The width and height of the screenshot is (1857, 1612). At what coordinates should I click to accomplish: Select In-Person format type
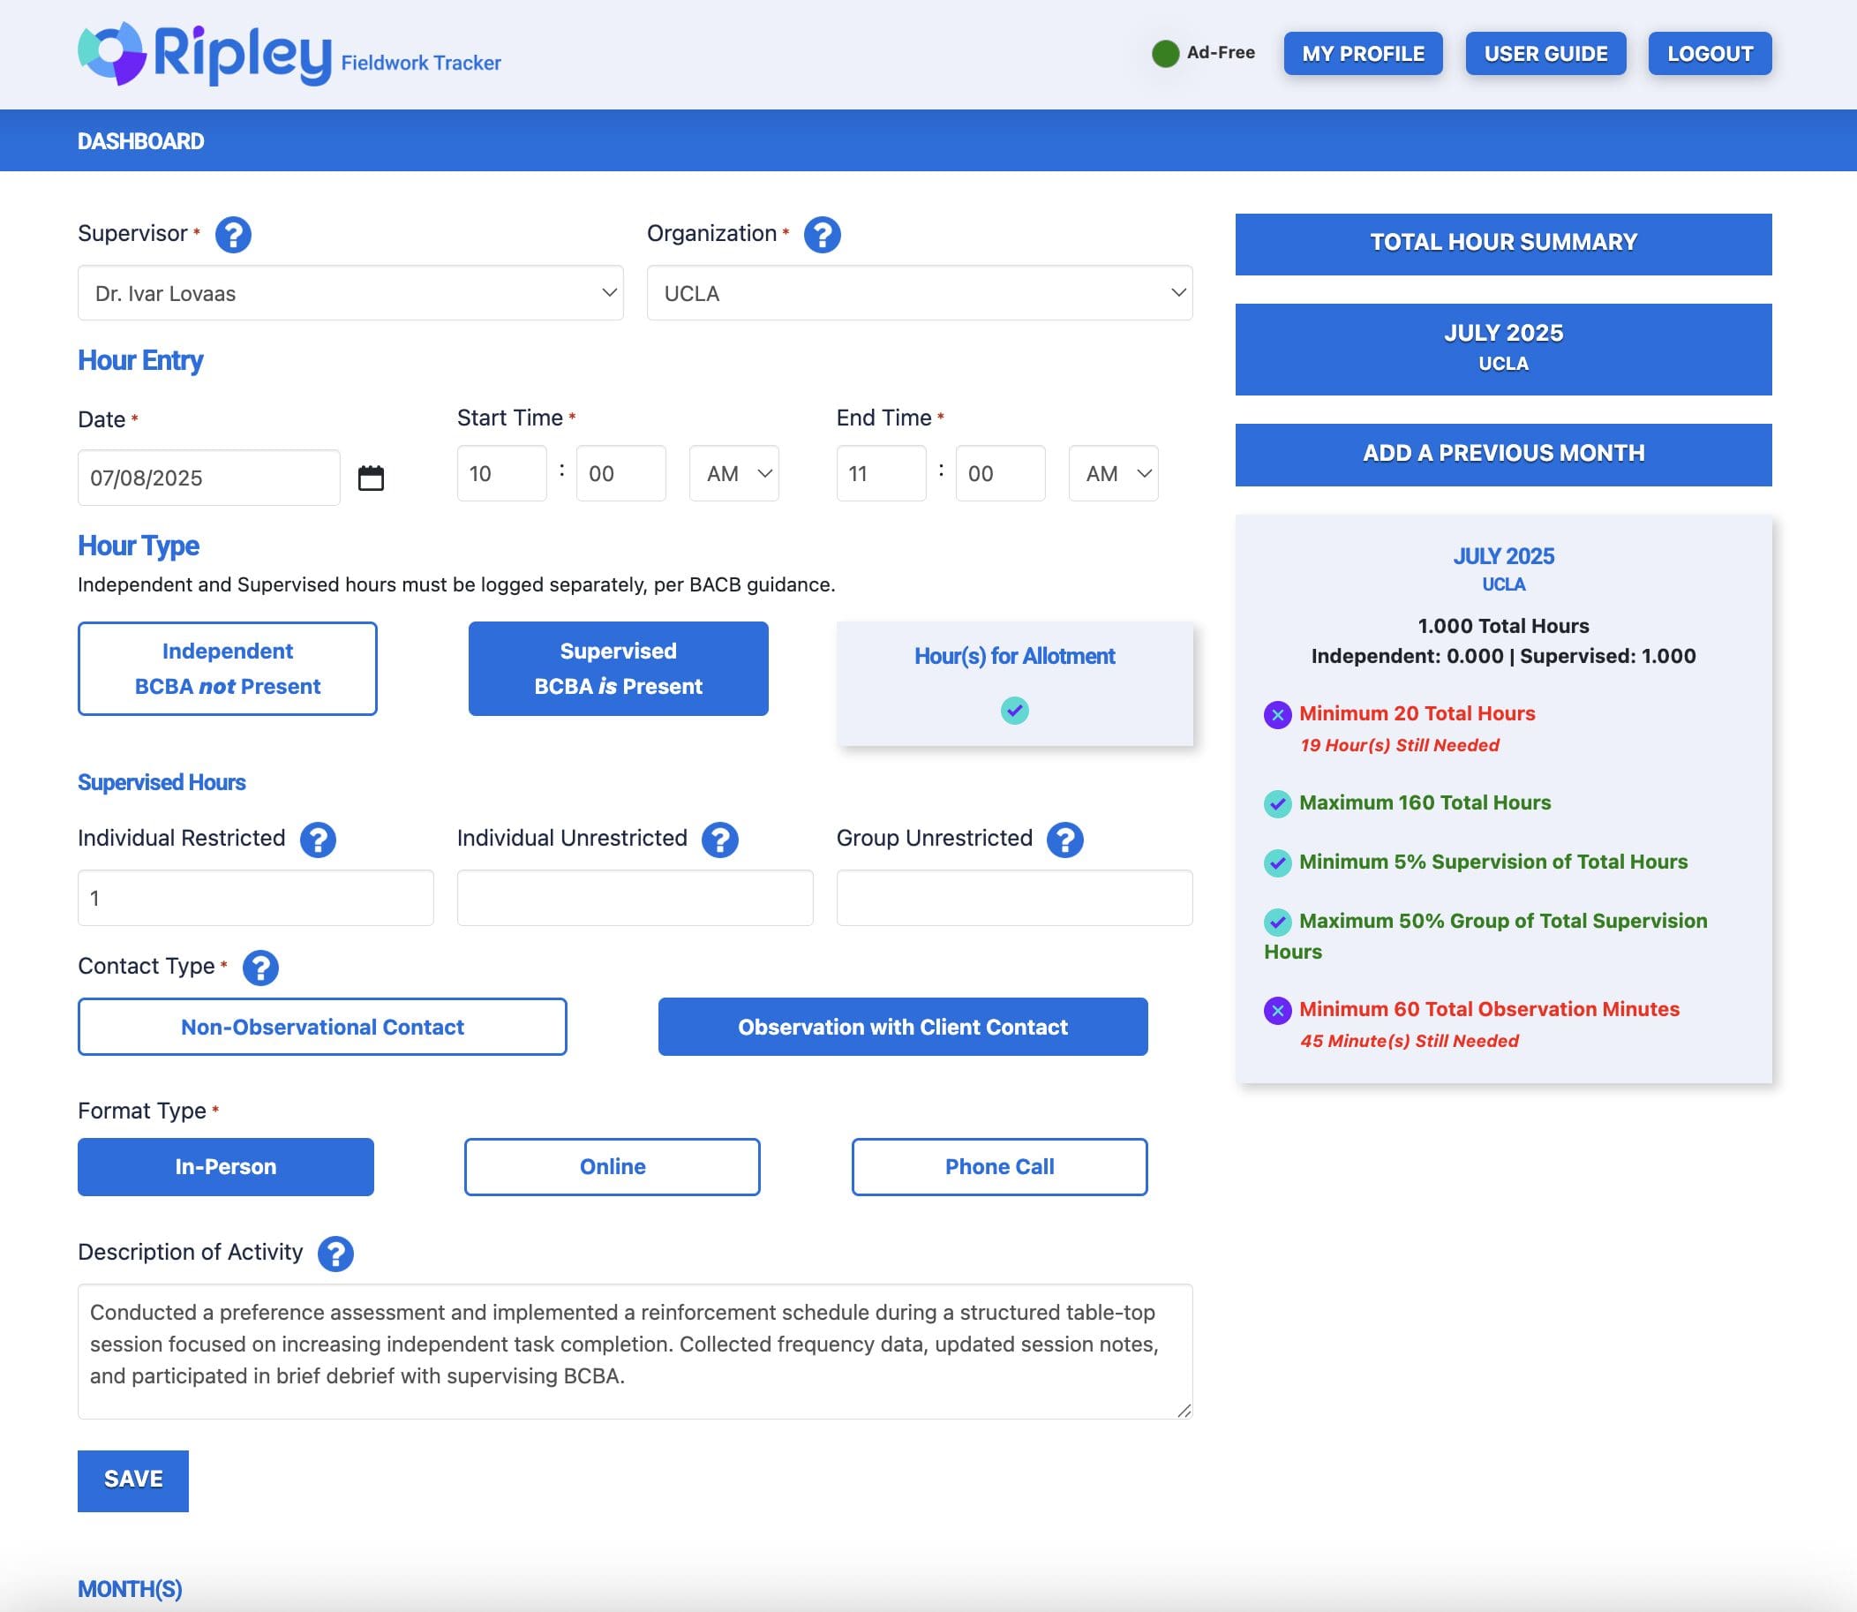tap(226, 1167)
